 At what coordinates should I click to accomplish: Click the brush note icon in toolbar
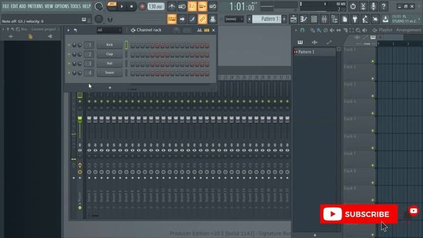(x=192, y=19)
